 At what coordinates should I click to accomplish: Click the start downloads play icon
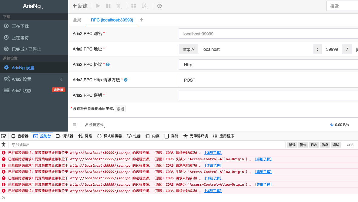click(x=98, y=6)
